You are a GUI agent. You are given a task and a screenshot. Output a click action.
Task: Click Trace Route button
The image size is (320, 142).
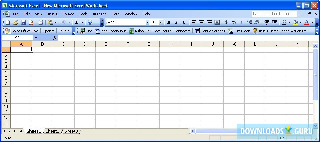pos(161,31)
